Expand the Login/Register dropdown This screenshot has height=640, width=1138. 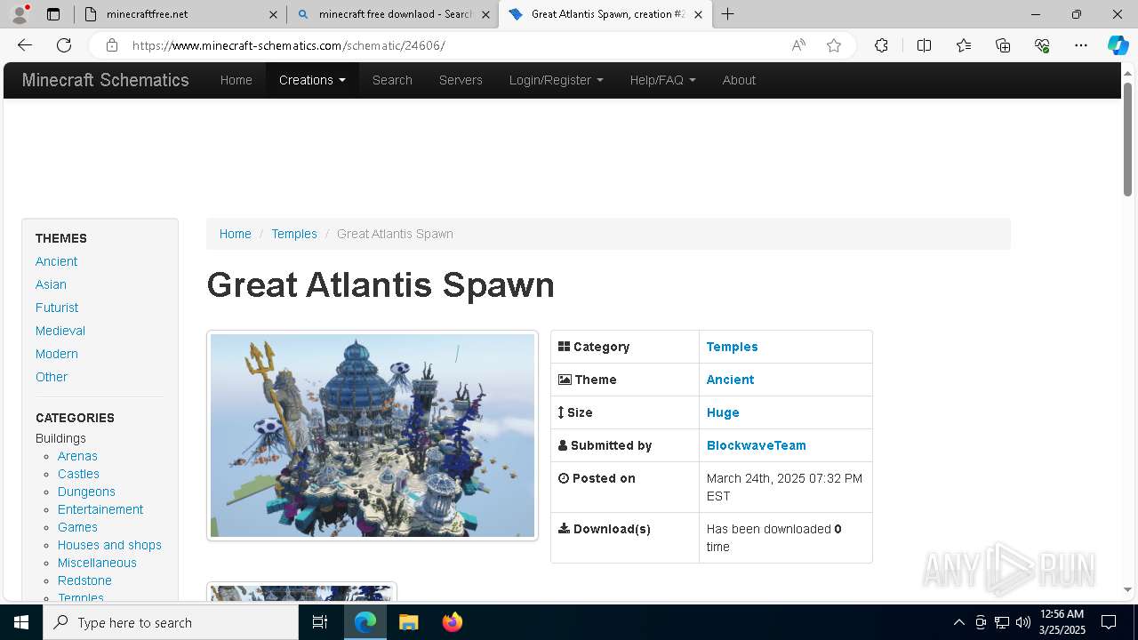tap(556, 80)
